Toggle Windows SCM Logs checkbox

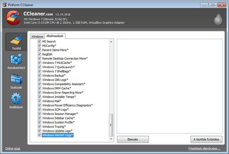click(x=39, y=109)
